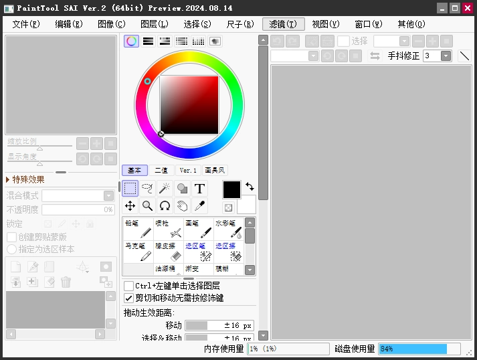
Task: Click the 不透明度 opacity slider
Action: [78, 209]
